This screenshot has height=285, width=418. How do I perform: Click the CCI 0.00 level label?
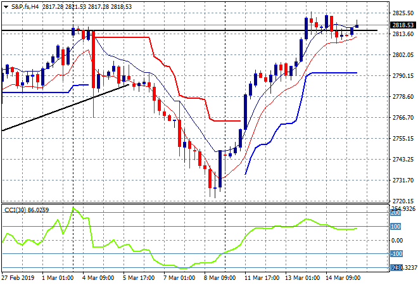coord(397,241)
